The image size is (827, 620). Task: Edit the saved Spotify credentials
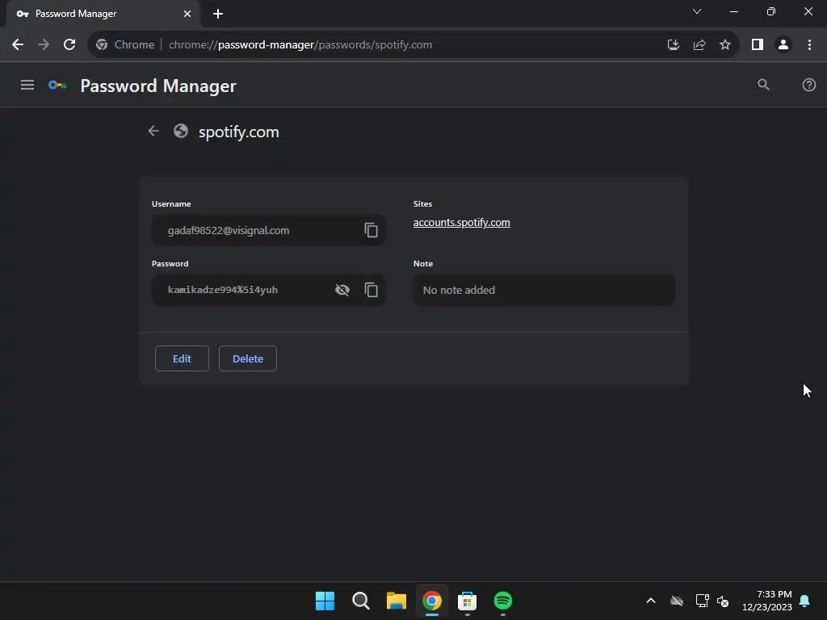tap(182, 358)
